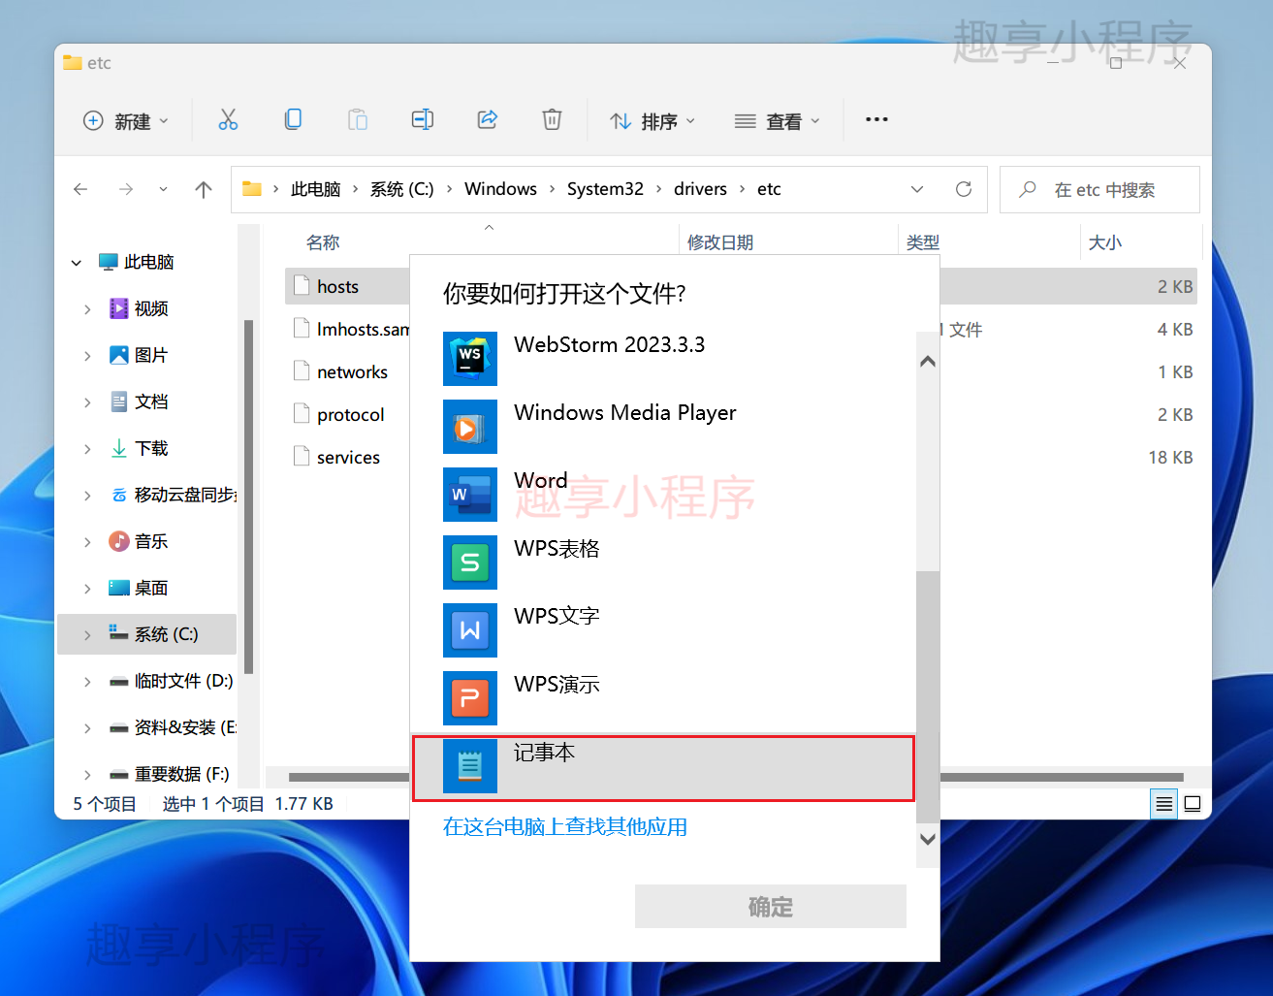Viewport: 1273px width, 996px height.
Task: Select 音乐 in the navigation pane
Action: coord(150,541)
